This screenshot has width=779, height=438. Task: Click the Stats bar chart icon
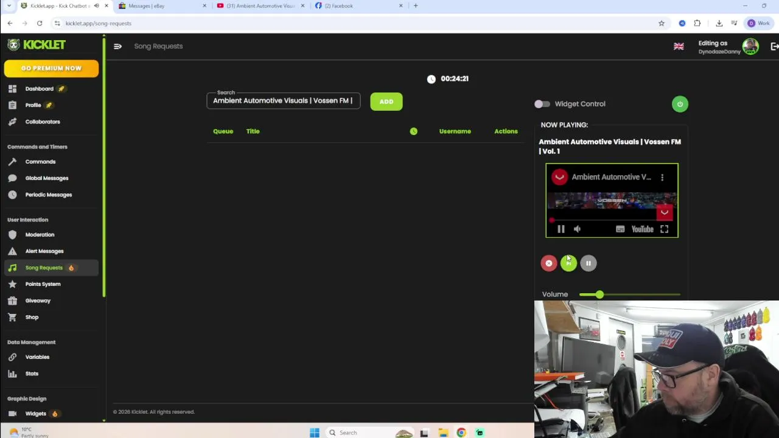12,374
